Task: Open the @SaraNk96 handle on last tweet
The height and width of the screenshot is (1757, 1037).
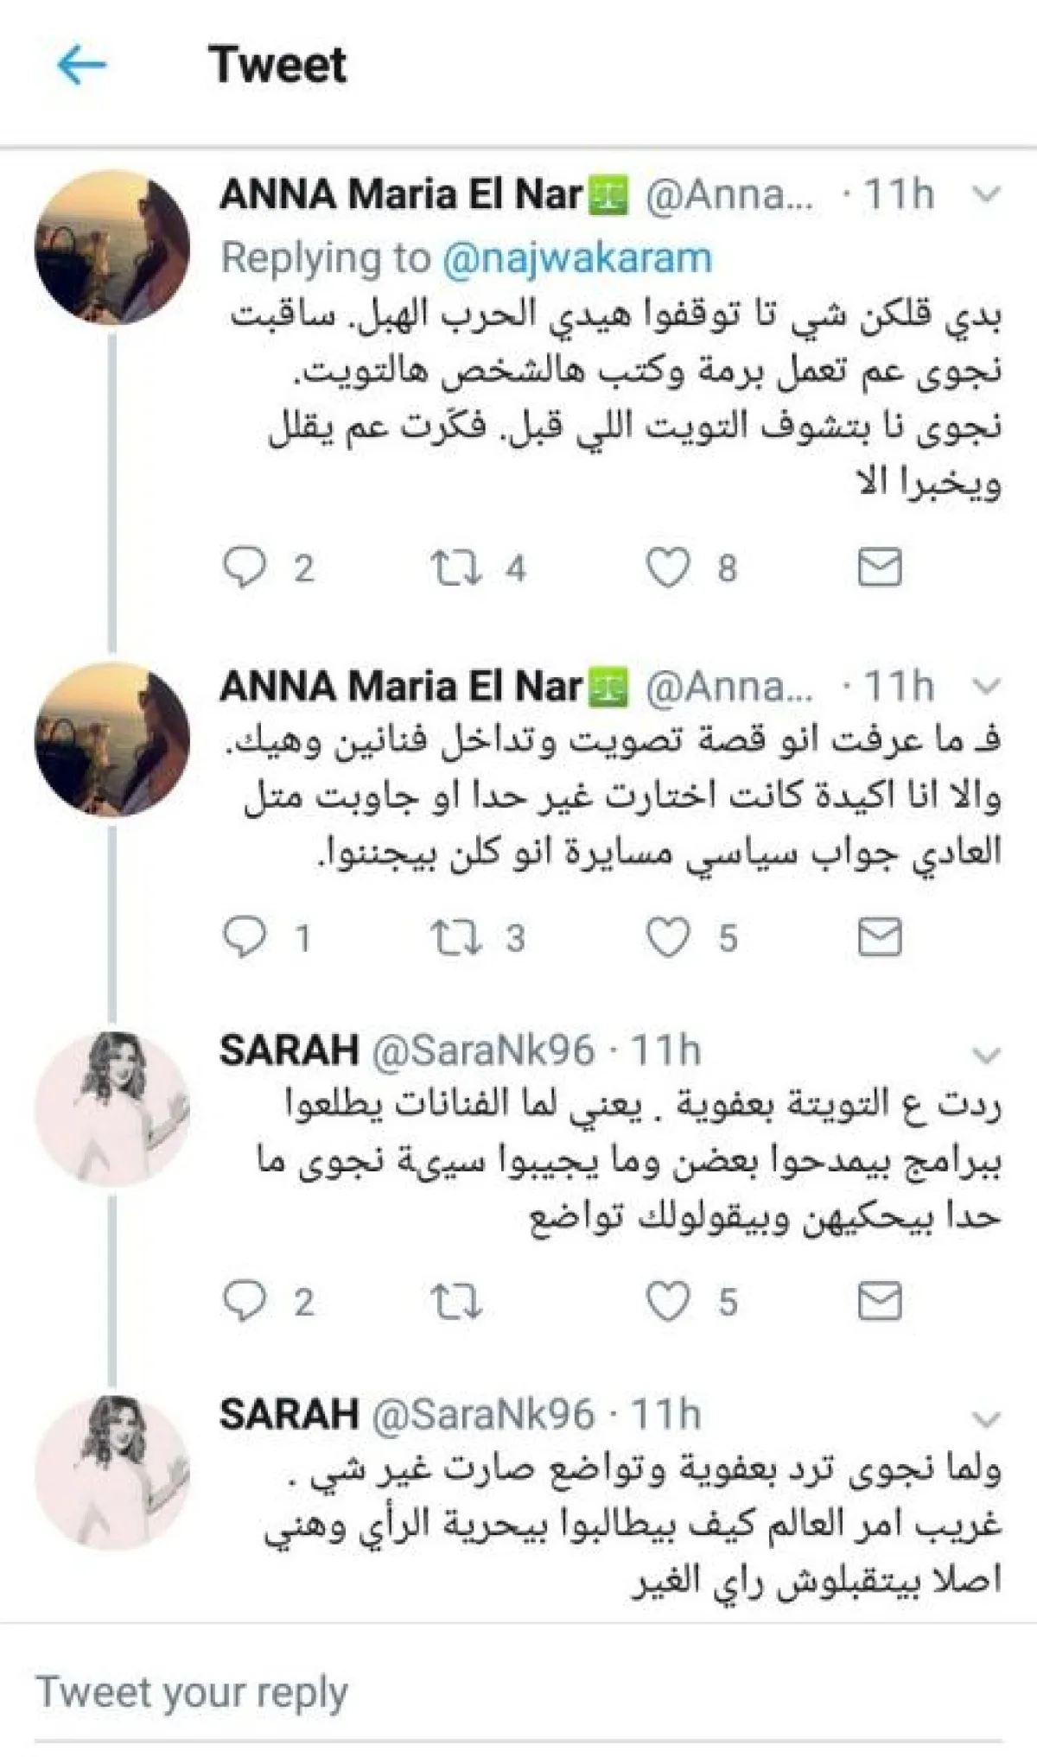Action: (483, 1415)
